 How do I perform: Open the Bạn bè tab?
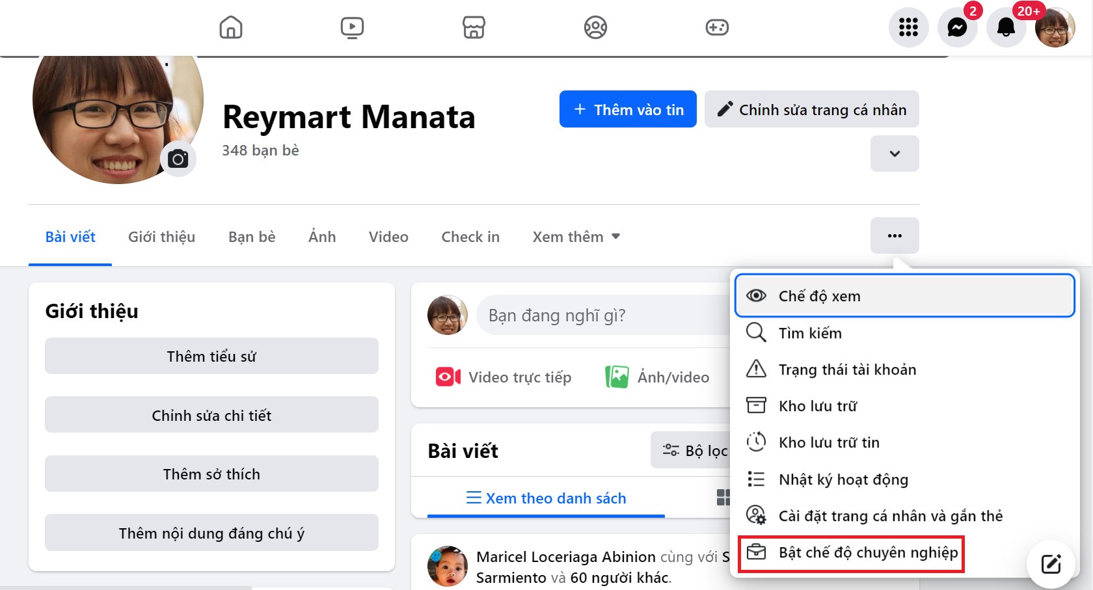pos(252,237)
